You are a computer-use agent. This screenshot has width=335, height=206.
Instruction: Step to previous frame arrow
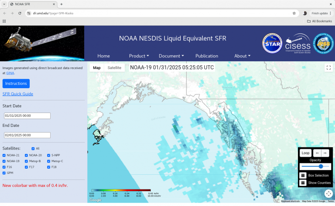(317, 153)
